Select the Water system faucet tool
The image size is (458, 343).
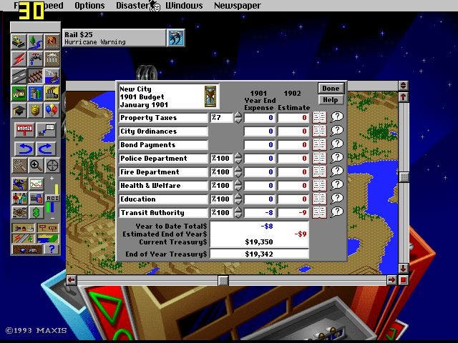pyautogui.click(x=35, y=59)
